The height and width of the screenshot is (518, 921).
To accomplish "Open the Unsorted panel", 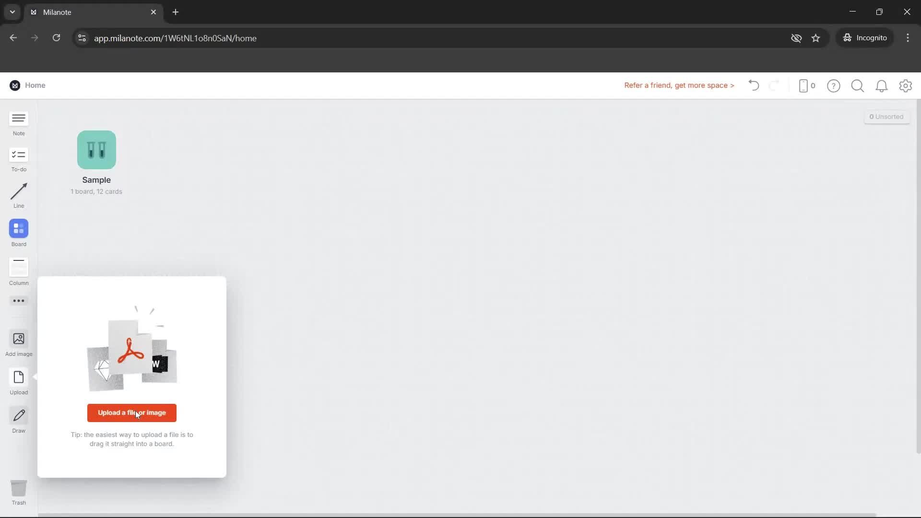I will click(887, 117).
